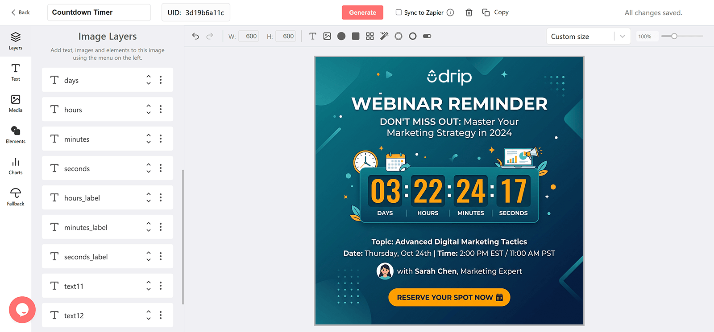Viewport: 714px width, 332px height.
Task: Insert a progress bar element
Action: click(x=427, y=36)
